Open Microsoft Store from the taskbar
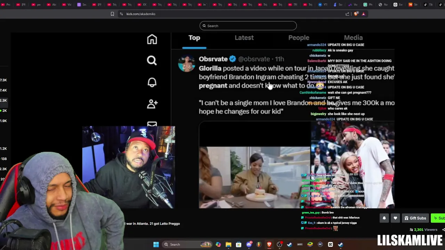The height and width of the screenshot is (250, 445). point(238,244)
